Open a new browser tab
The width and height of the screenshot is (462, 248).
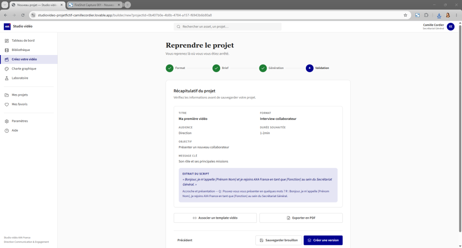(128, 5)
